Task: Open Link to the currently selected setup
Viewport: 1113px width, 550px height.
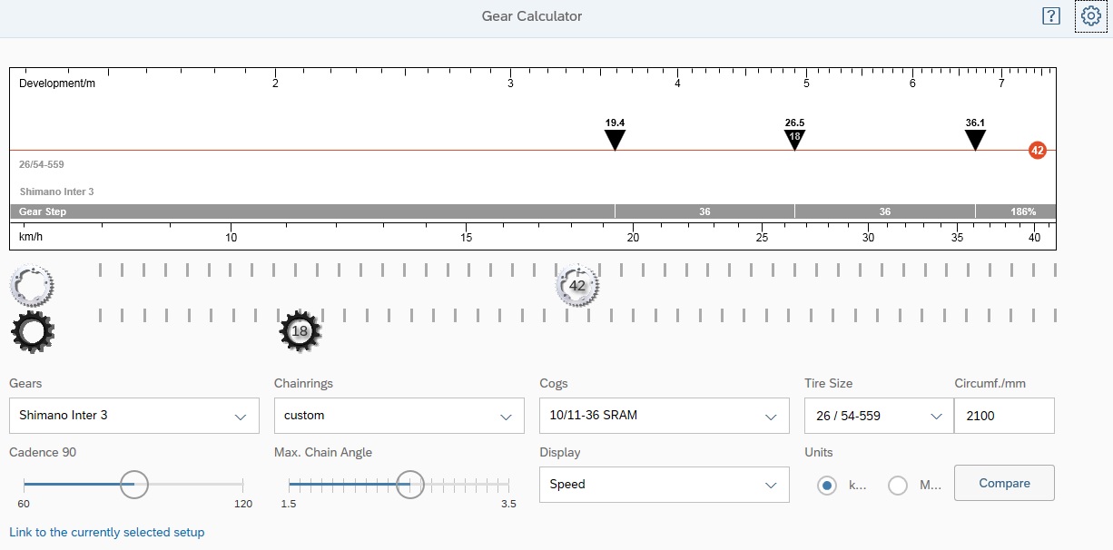Action: tap(107, 533)
